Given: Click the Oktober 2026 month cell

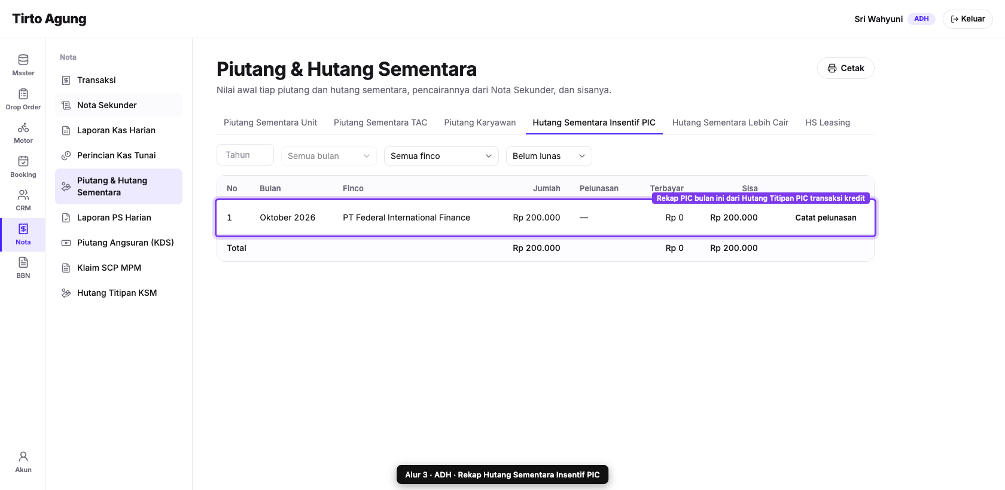Looking at the screenshot, I should coord(287,218).
